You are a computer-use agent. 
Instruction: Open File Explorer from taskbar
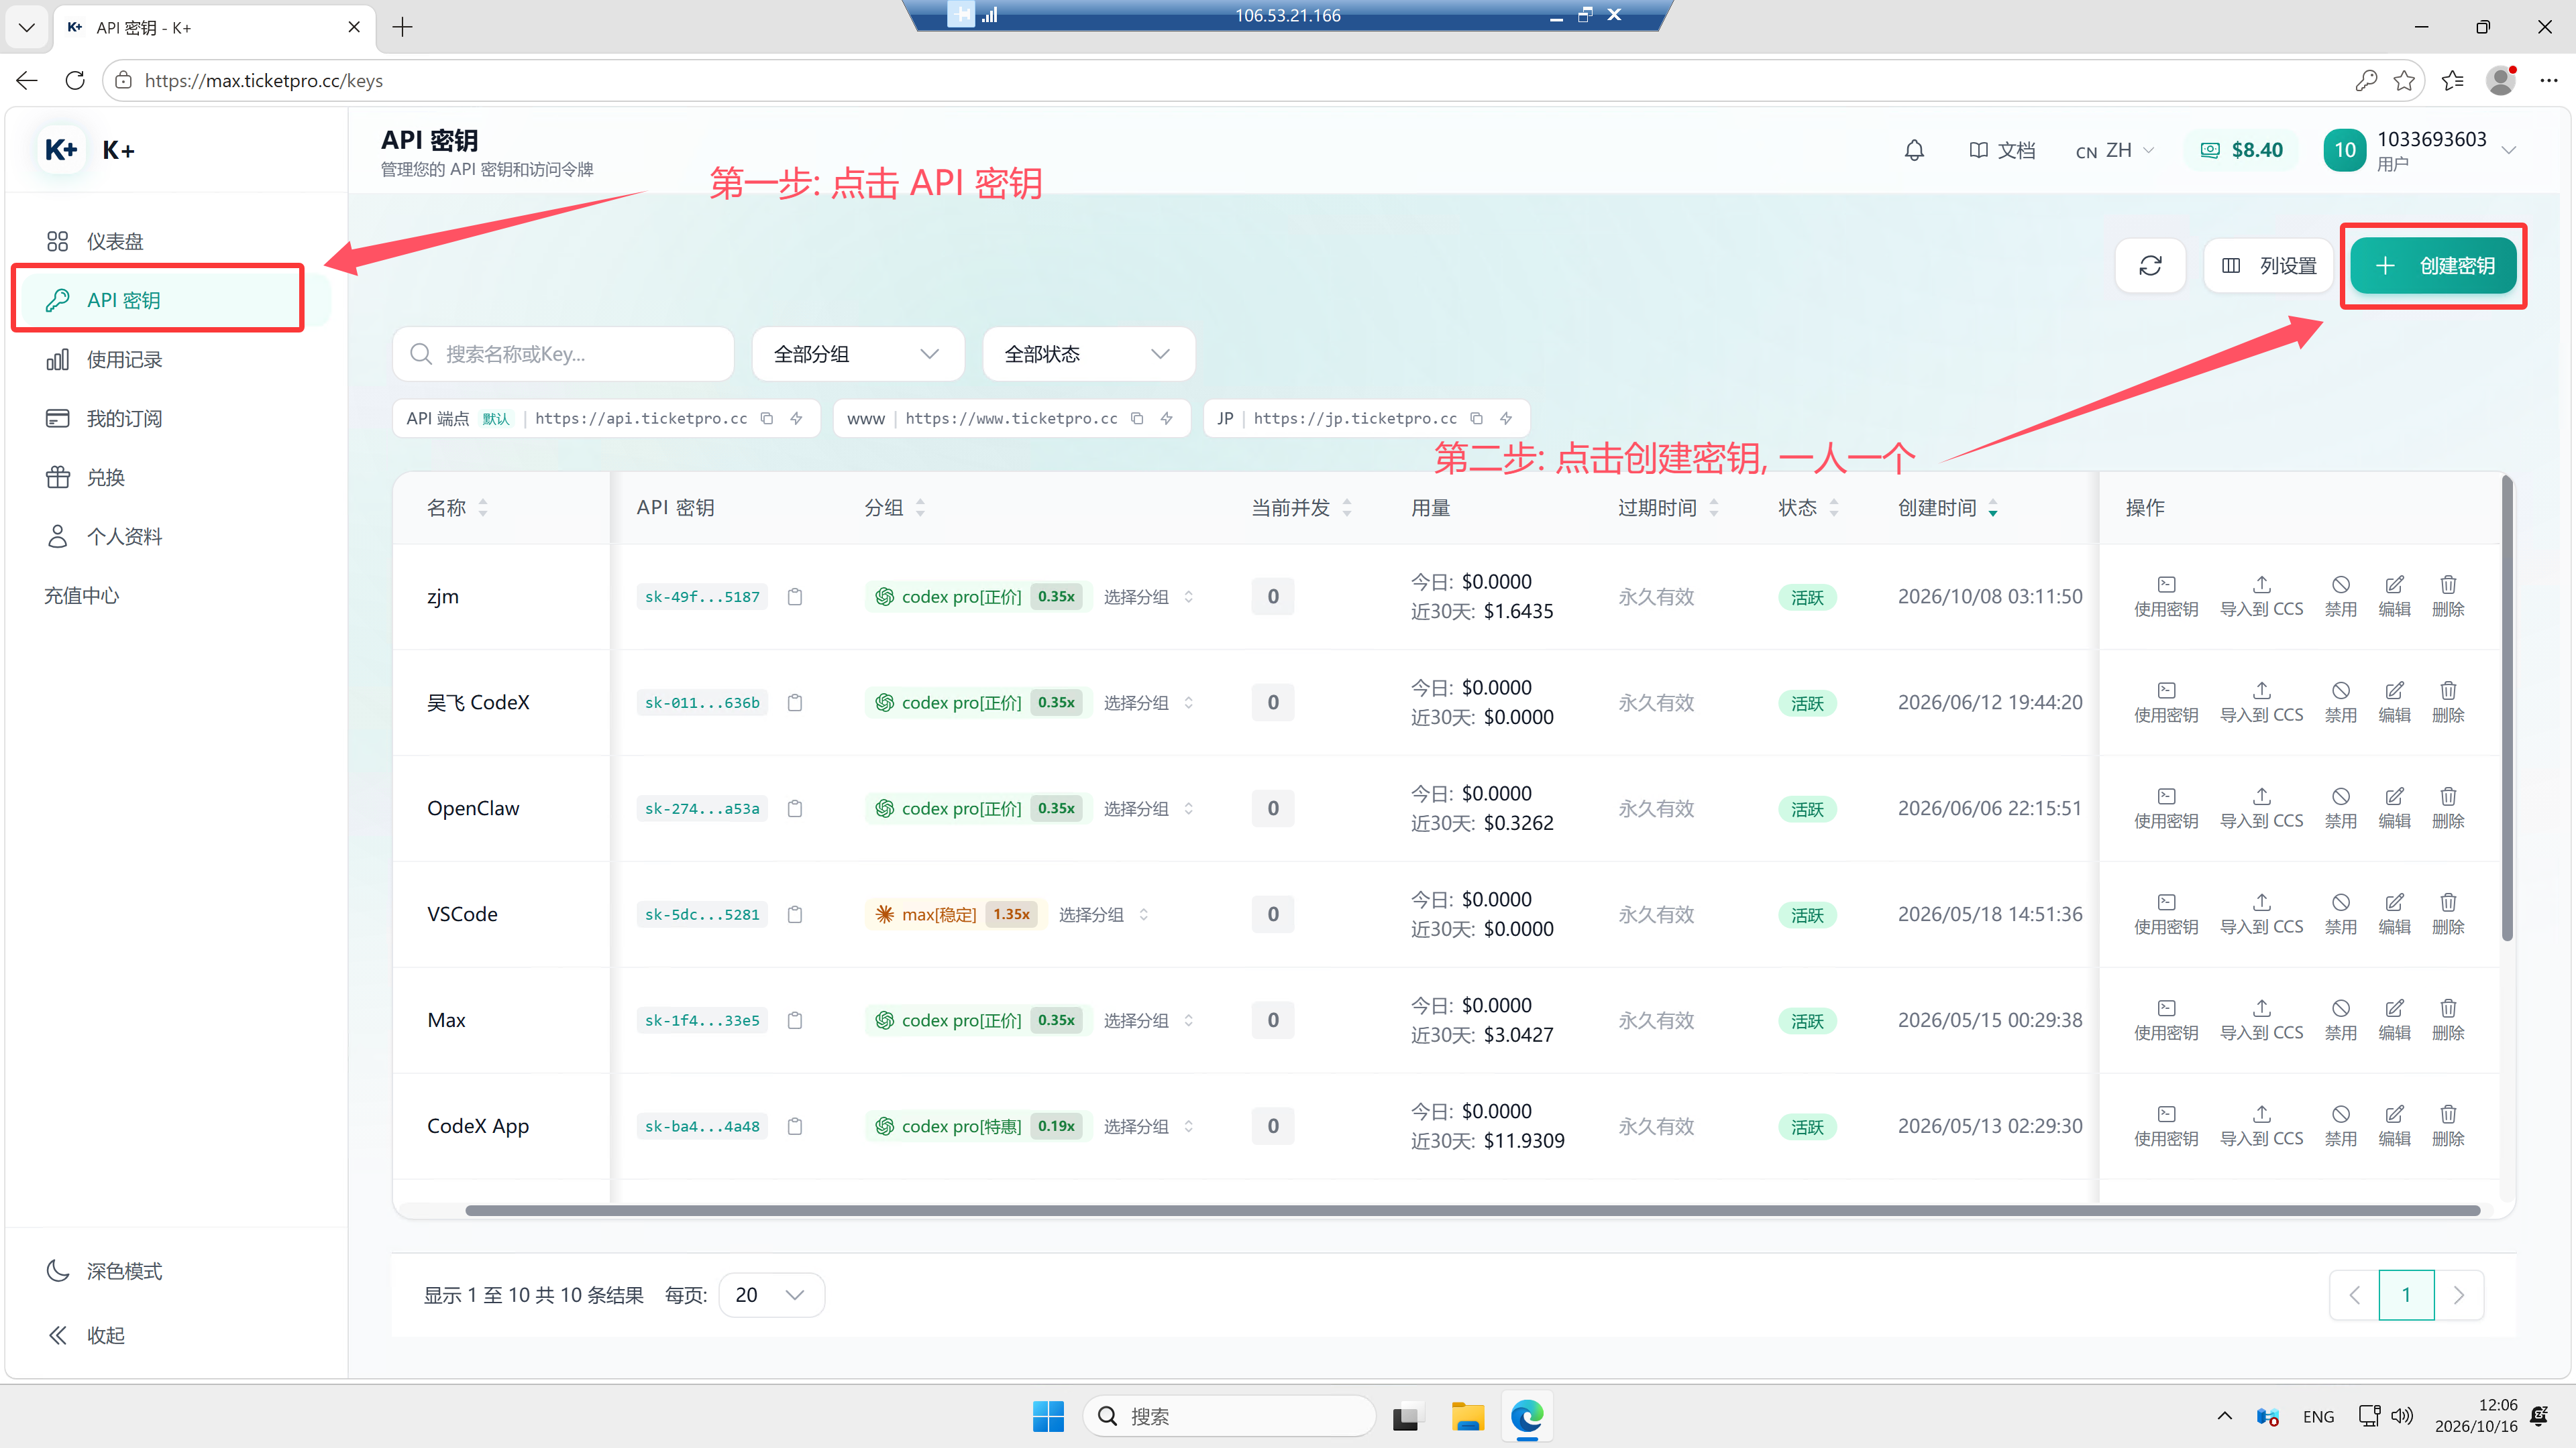[x=1467, y=1416]
